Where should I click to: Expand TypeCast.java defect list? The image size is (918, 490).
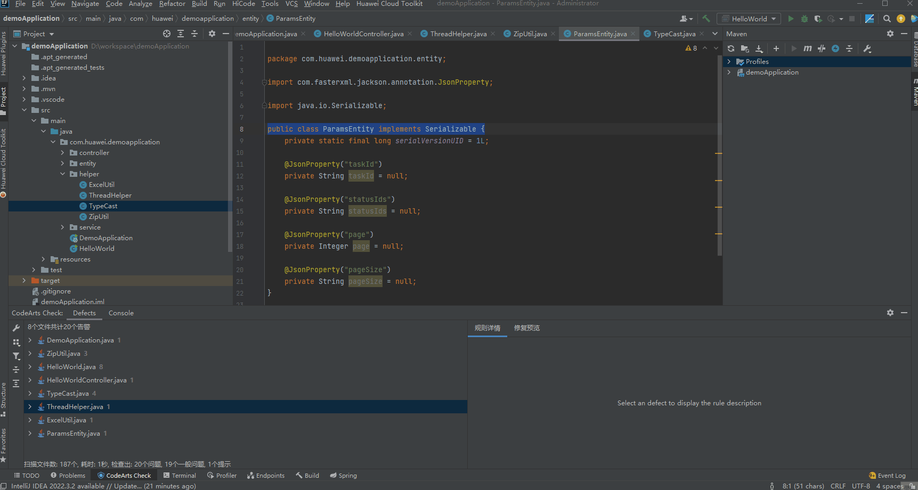(x=30, y=394)
